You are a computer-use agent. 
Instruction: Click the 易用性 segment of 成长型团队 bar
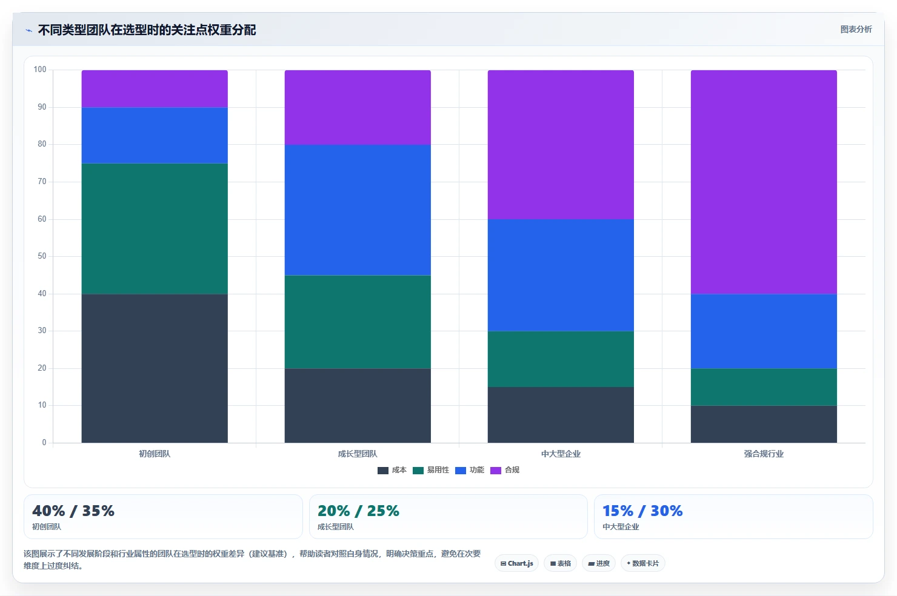(x=358, y=322)
